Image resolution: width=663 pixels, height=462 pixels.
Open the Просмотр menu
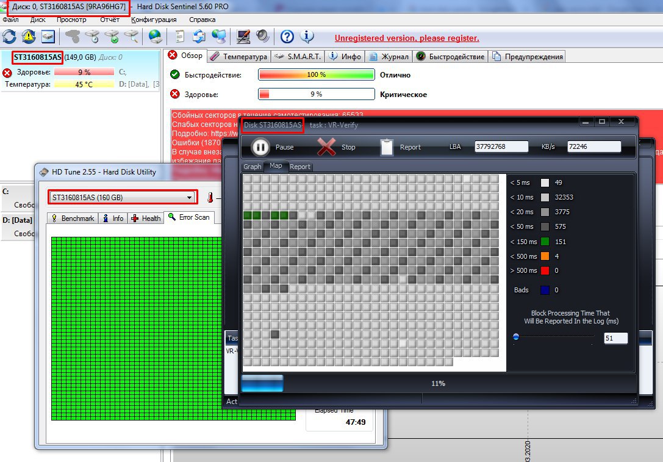click(71, 20)
